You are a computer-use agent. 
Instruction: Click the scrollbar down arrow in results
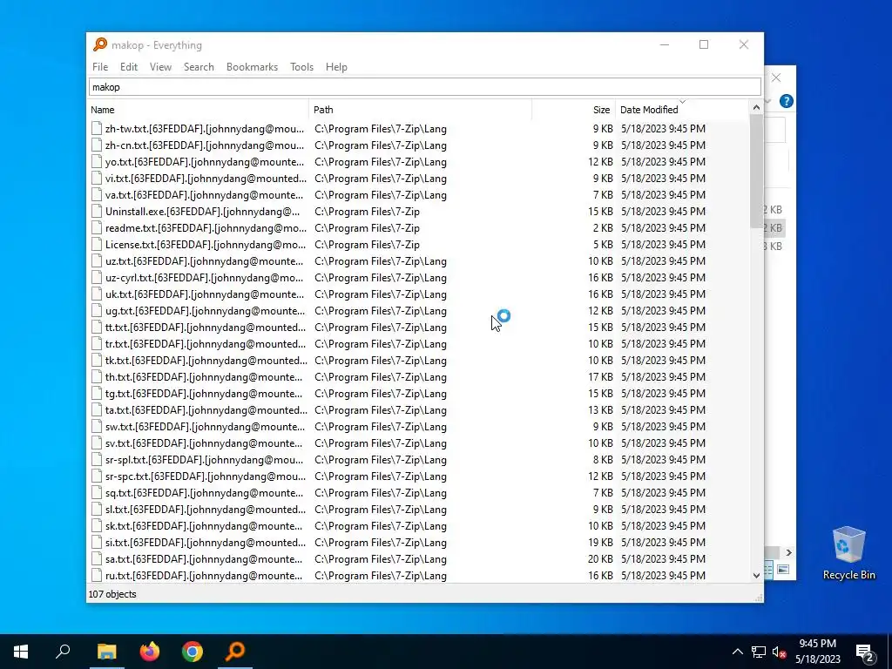pyautogui.click(x=756, y=576)
